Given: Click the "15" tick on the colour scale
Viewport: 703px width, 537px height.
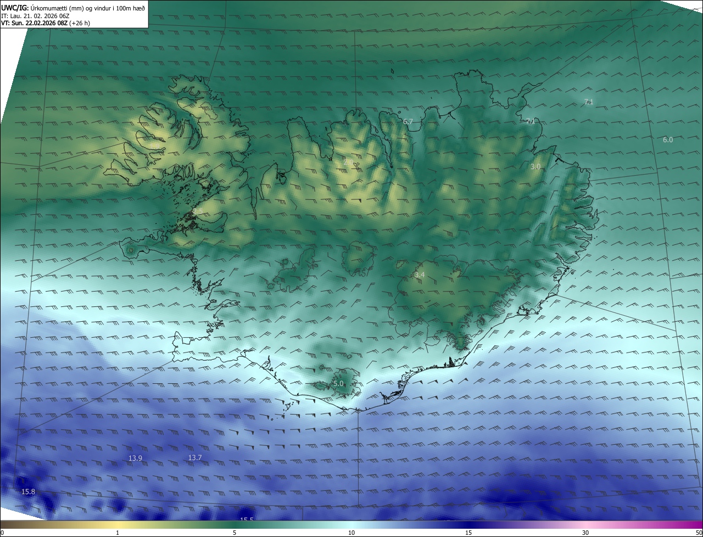Looking at the screenshot, I should [x=468, y=533].
